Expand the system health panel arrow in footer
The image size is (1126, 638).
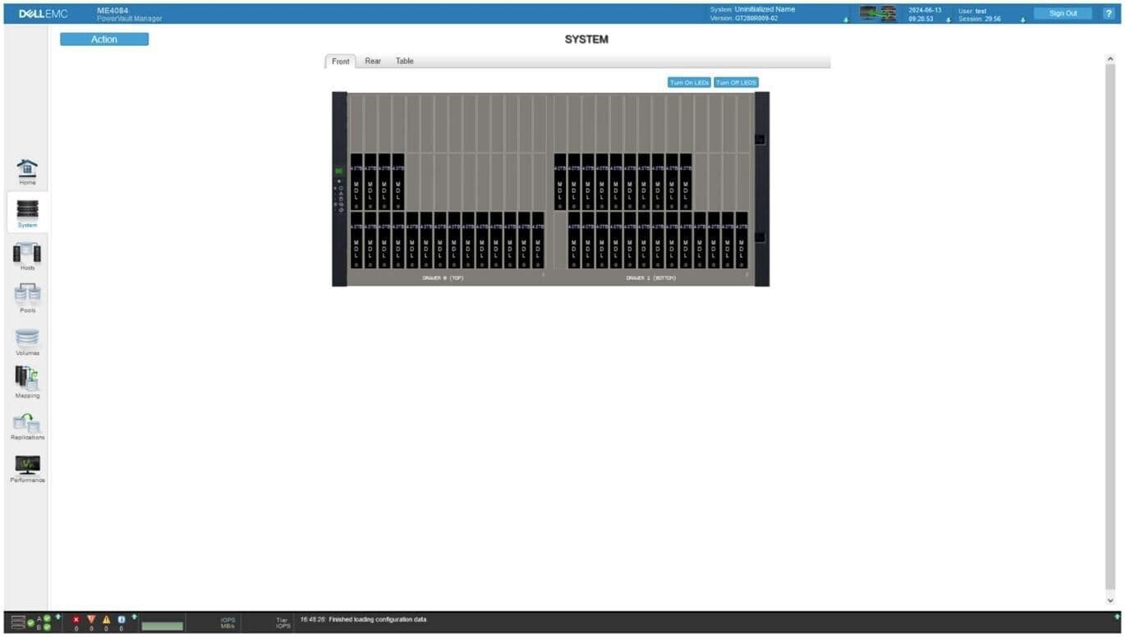tap(58, 616)
